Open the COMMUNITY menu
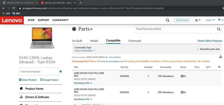The height and width of the screenshot is (105, 224). pyautogui.click(x=60, y=20)
